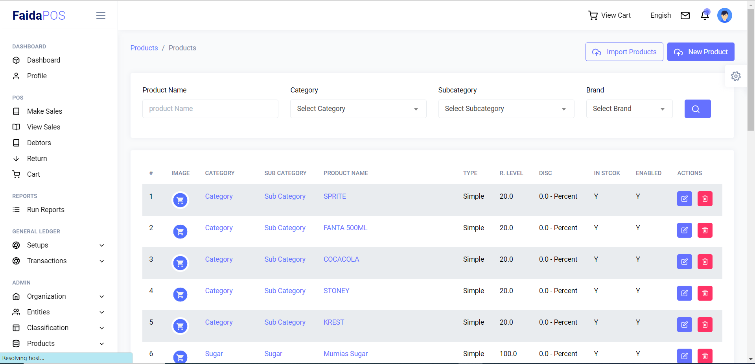Open the Select Brand dropdown
The width and height of the screenshot is (755, 364).
pyautogui.click(x=629, y=109)
